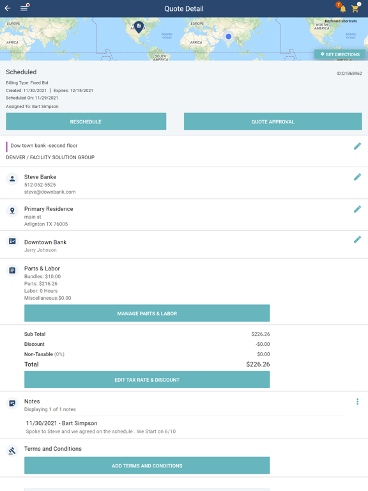This screenshot has height=491, width=368.
Task: Open the hamburger menu
Action: [x=24, y=8]
